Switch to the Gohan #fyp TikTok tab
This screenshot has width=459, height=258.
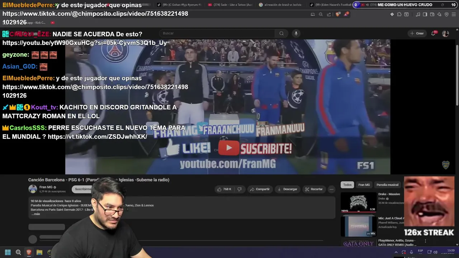click(179, 5)
